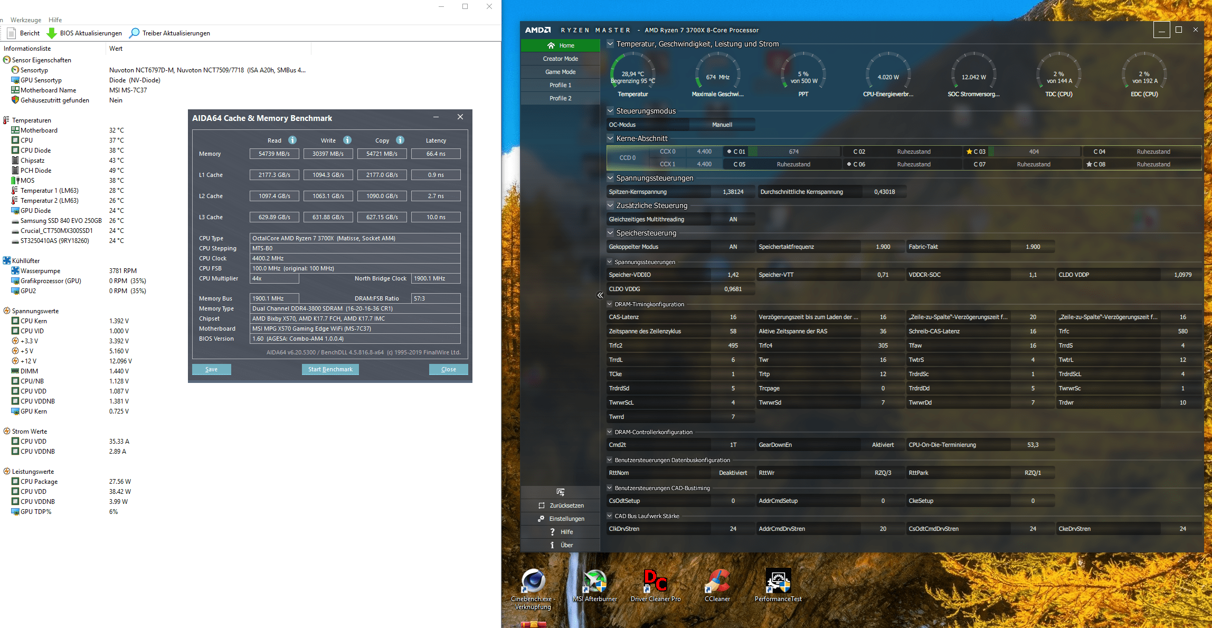Click the Einstellungen gear icon

541,519
